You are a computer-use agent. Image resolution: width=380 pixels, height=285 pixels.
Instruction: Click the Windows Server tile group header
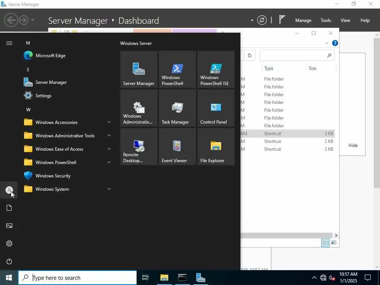pos(136,43)
